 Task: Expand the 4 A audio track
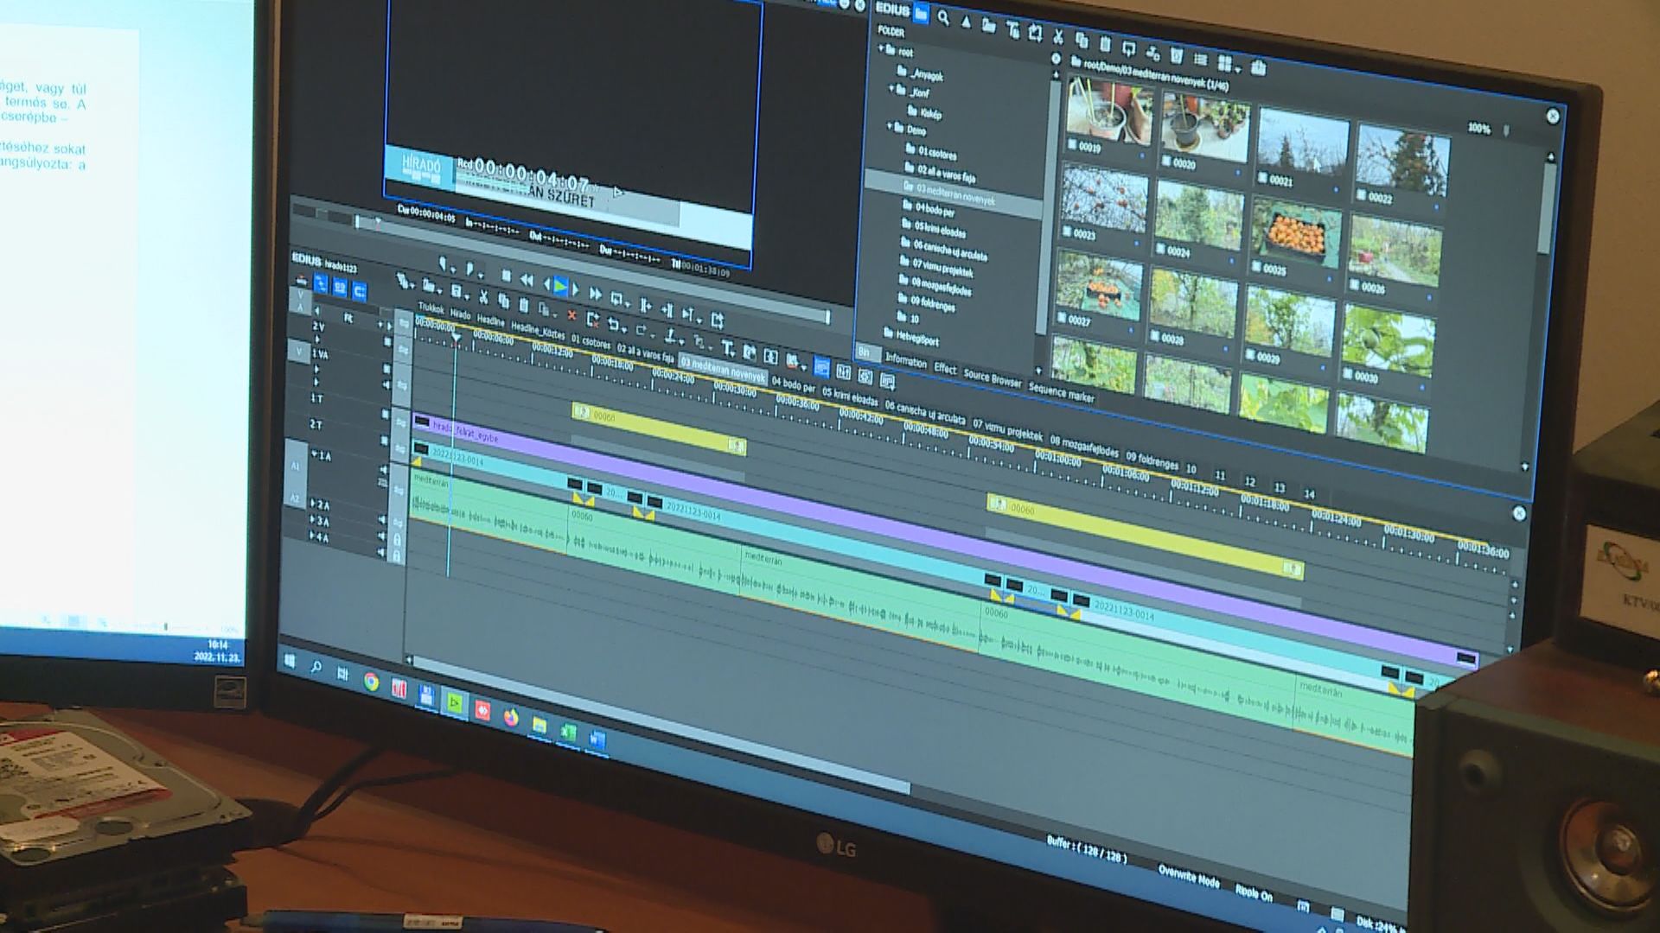coord(312,535)
